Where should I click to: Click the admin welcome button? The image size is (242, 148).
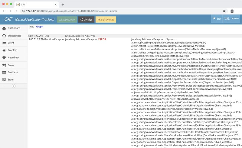point(231,19)
